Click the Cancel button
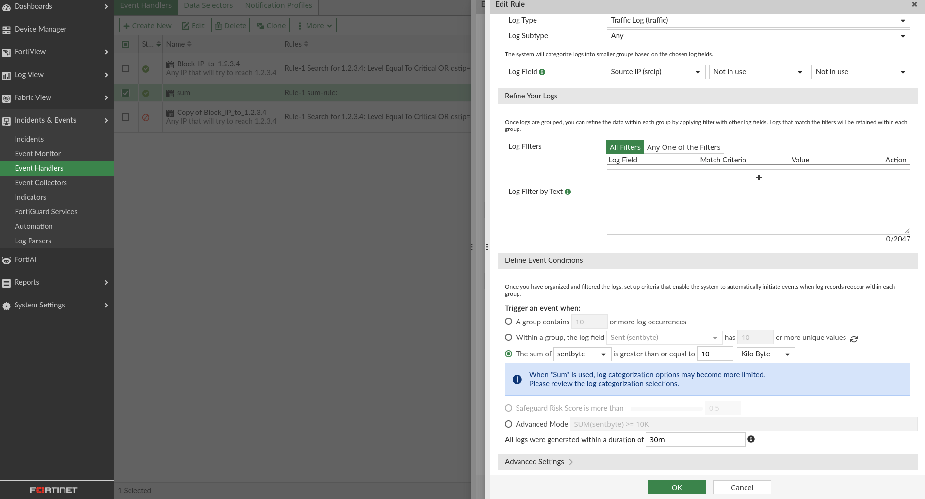The image size is (925, 499). click(741, 487)
